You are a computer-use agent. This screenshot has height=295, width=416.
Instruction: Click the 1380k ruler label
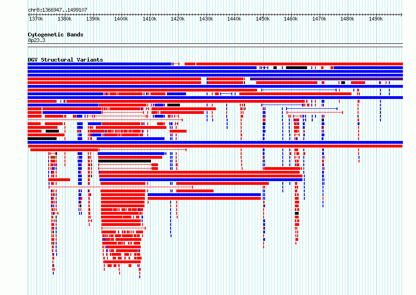(x=65, y=19)
